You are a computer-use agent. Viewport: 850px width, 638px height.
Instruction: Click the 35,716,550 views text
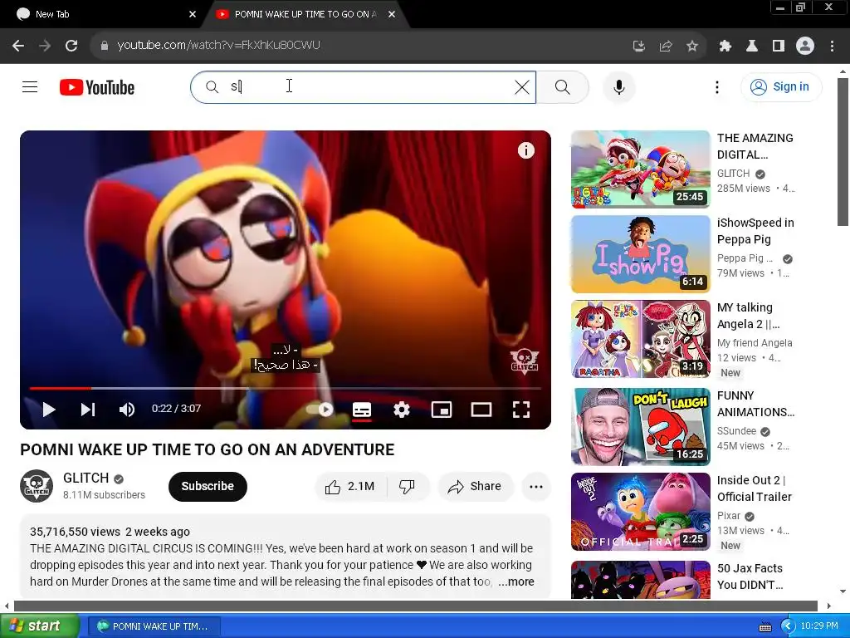[75, 532]
